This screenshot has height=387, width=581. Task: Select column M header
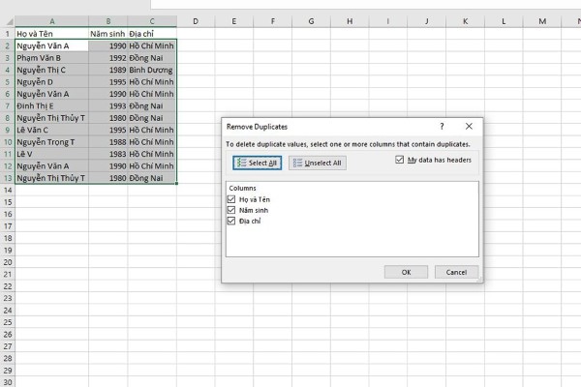coord(542,21)
